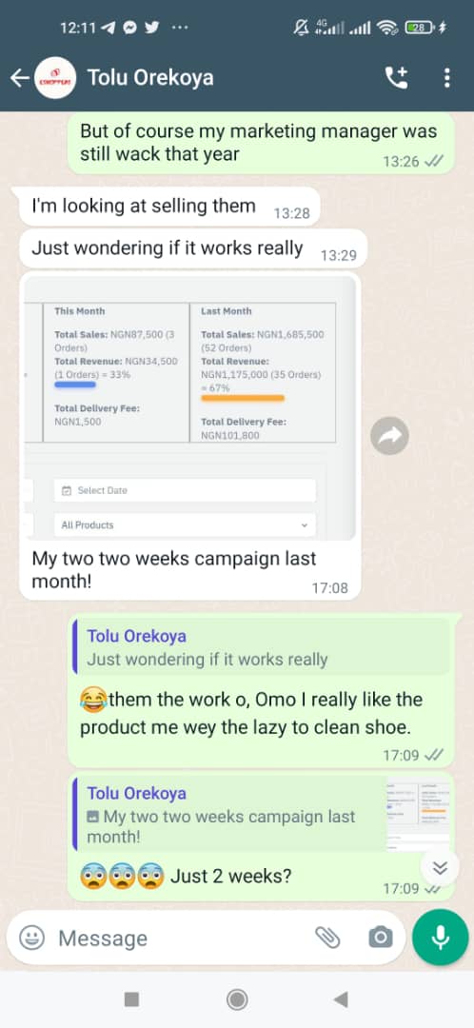474x1028 pixels.
Task: Tap the Android back navigation triangle
Action: [x=340, y=999]
